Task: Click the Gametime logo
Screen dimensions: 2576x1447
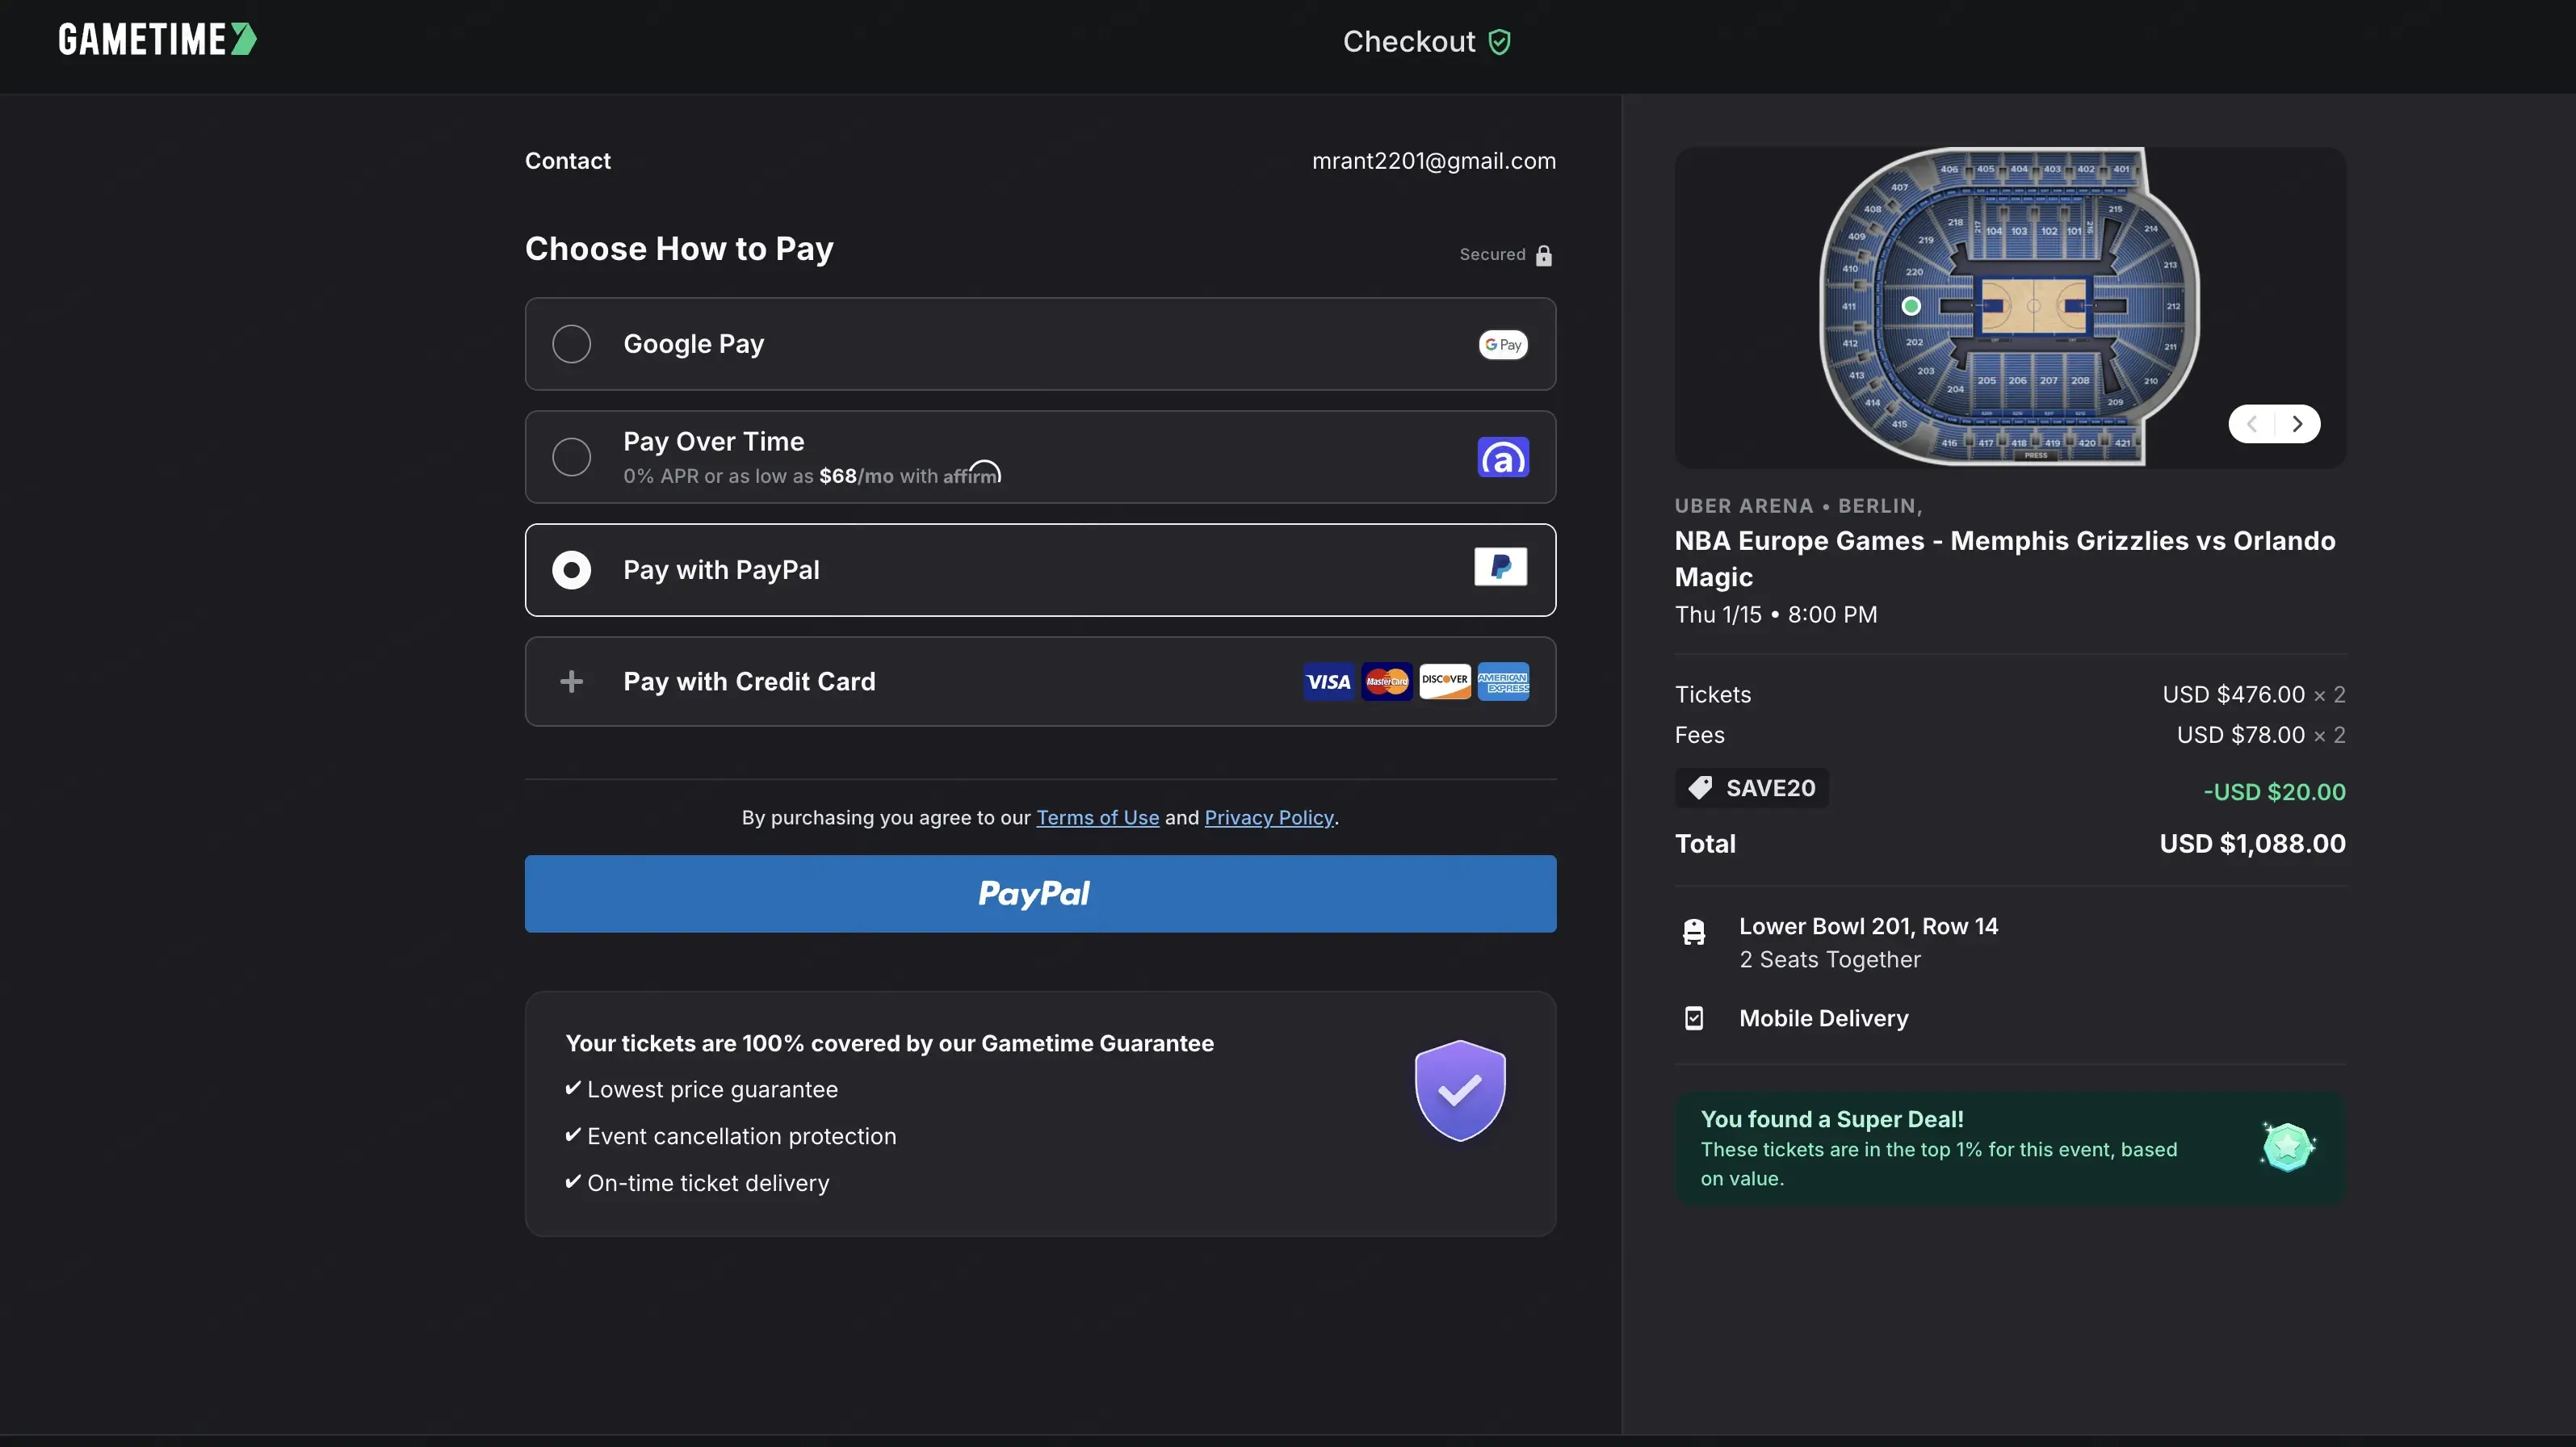Action: coord(157,40)
